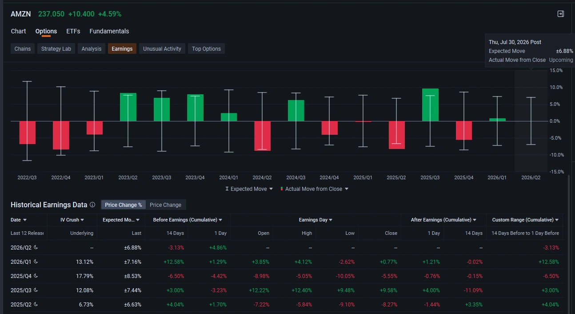Open Chains sub-tab
The width and height of the screenshot is (575, 314).
23,49
